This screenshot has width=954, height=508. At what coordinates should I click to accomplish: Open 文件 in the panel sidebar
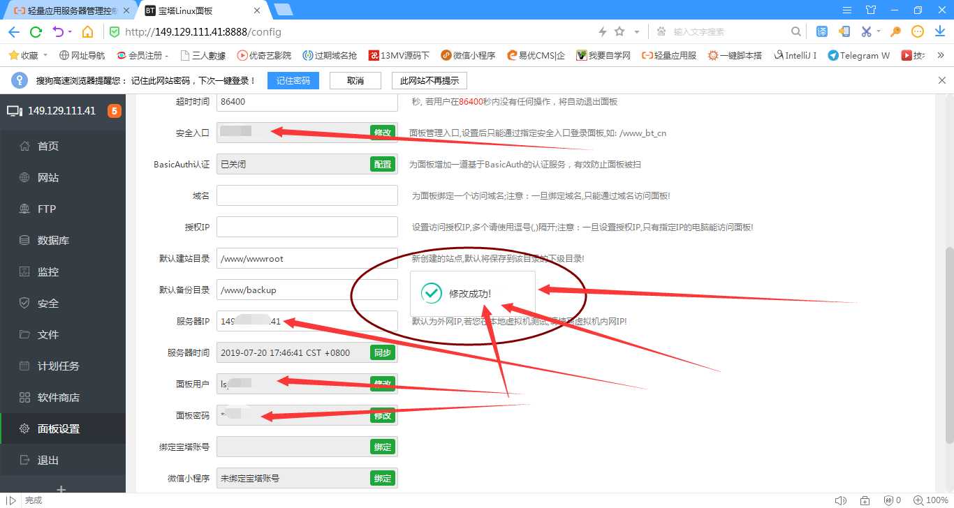(63, 334)
